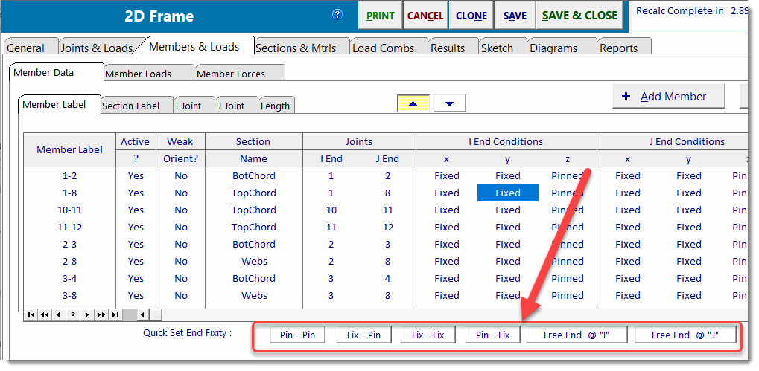Set end fixity to Pin - Pin
Viewport: 759px width, 371px height.
coord(297,335)
